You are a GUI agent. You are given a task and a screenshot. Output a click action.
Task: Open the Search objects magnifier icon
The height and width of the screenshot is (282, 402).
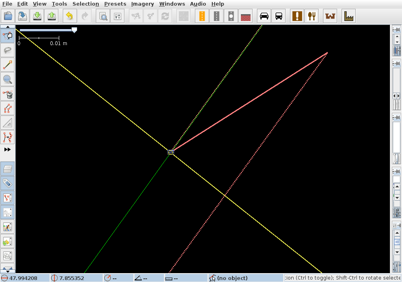[x=103, y=16]
